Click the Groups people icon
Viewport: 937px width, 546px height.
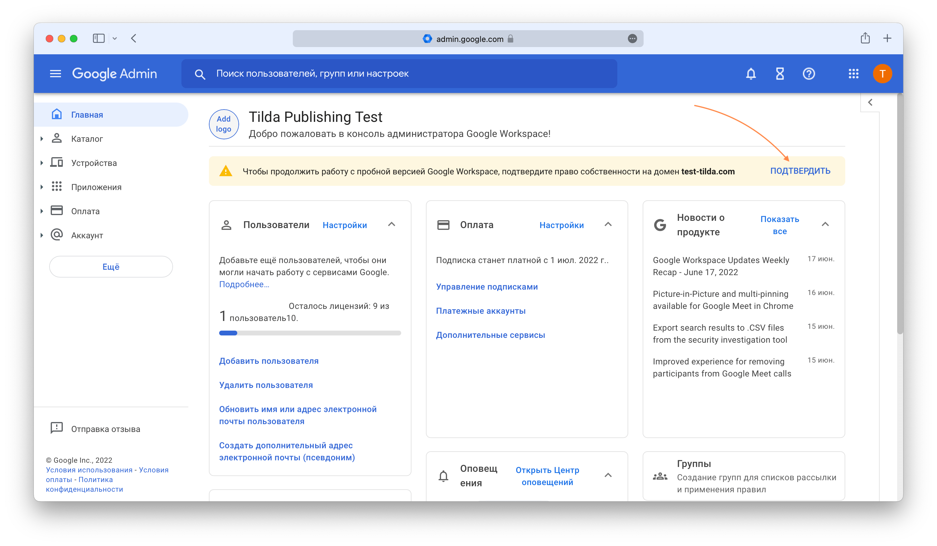click(660, 476)
